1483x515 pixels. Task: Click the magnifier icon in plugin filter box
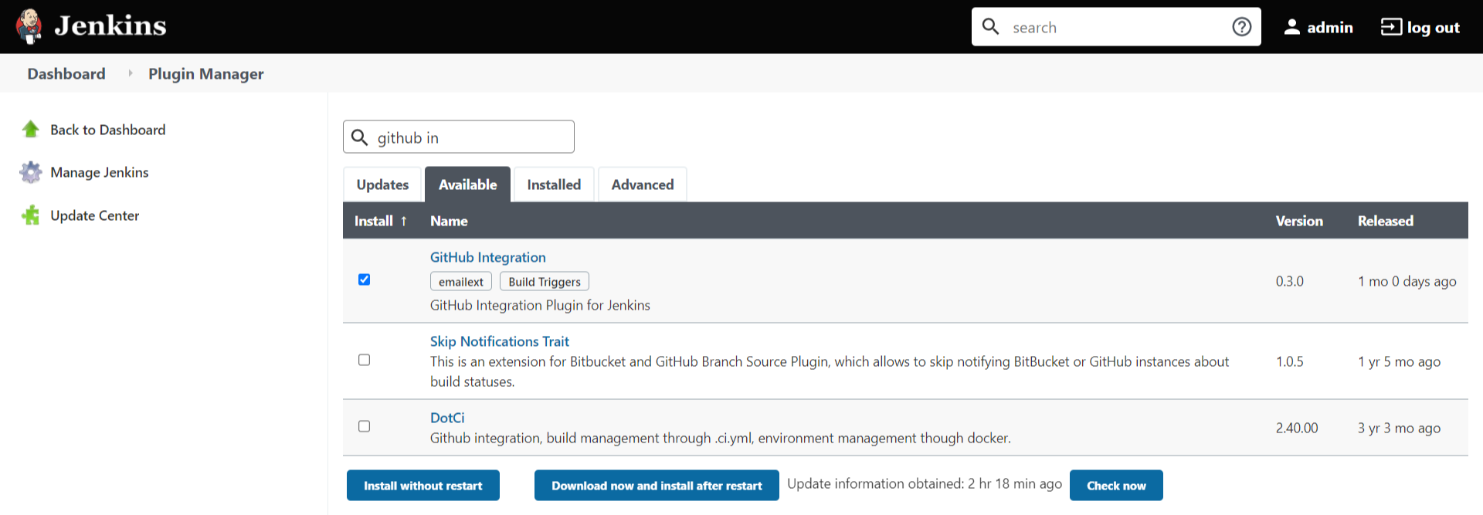(359, 137)
